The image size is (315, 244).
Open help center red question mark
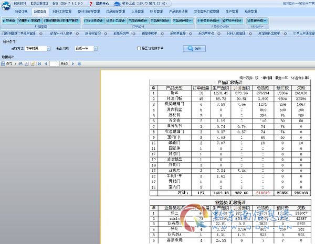91,4
